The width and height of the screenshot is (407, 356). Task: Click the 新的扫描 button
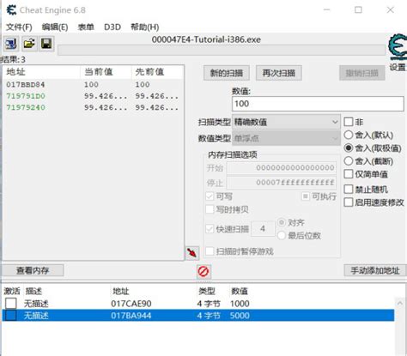tap(227, 73)
